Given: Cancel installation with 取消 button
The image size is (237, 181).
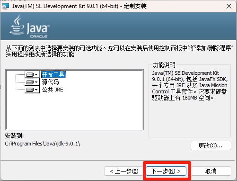Looking at the screenshot, I should coord(211,171).
